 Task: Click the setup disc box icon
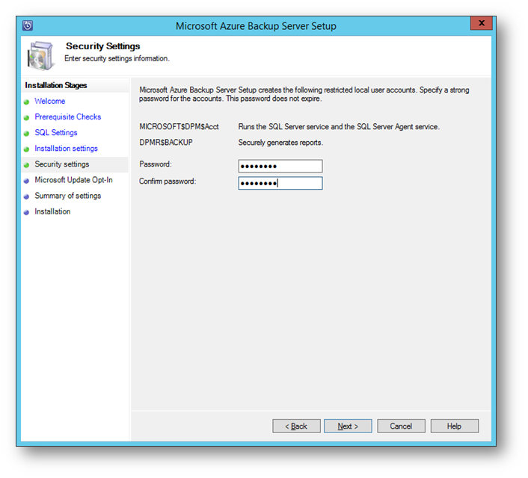coord(40,56)
